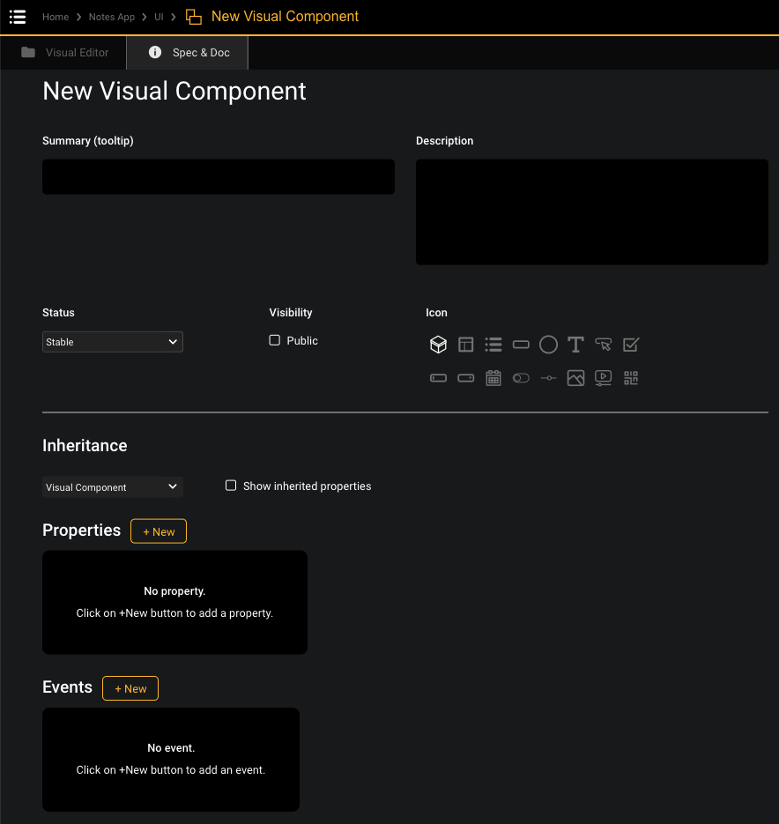The image size is (779, 824).
Task: Select the text (T) icon
Action: pyautogui.click(x=575, y=345)
